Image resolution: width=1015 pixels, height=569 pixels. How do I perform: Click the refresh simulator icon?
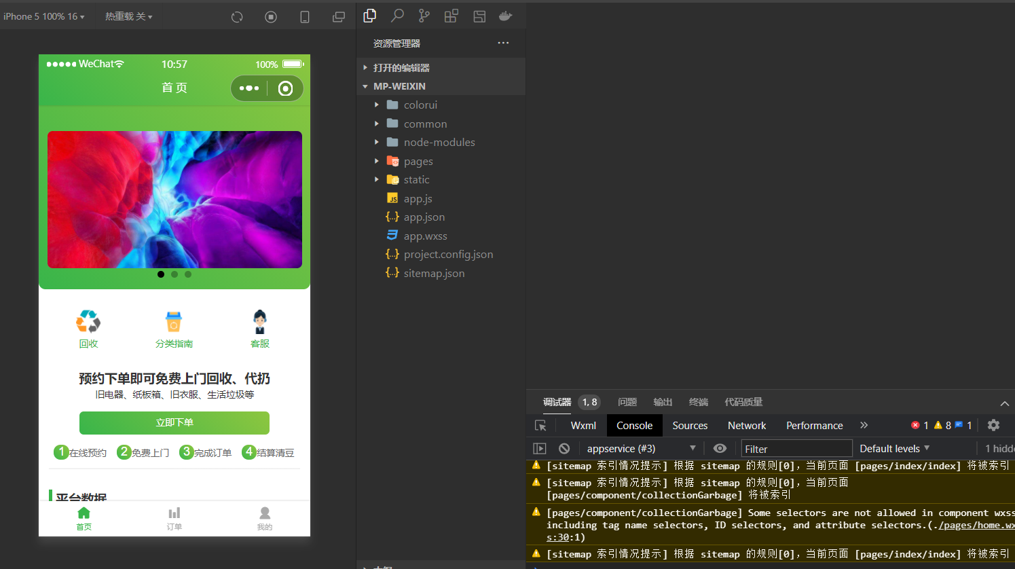(237, 17)
